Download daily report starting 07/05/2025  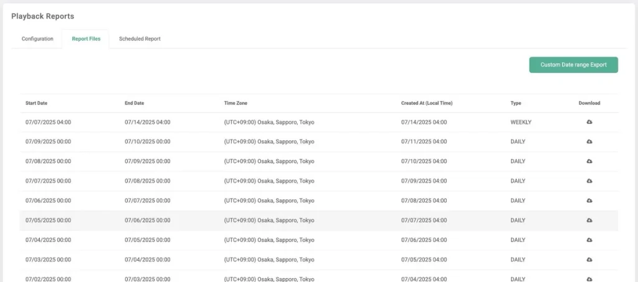click(x=589, y=220)
